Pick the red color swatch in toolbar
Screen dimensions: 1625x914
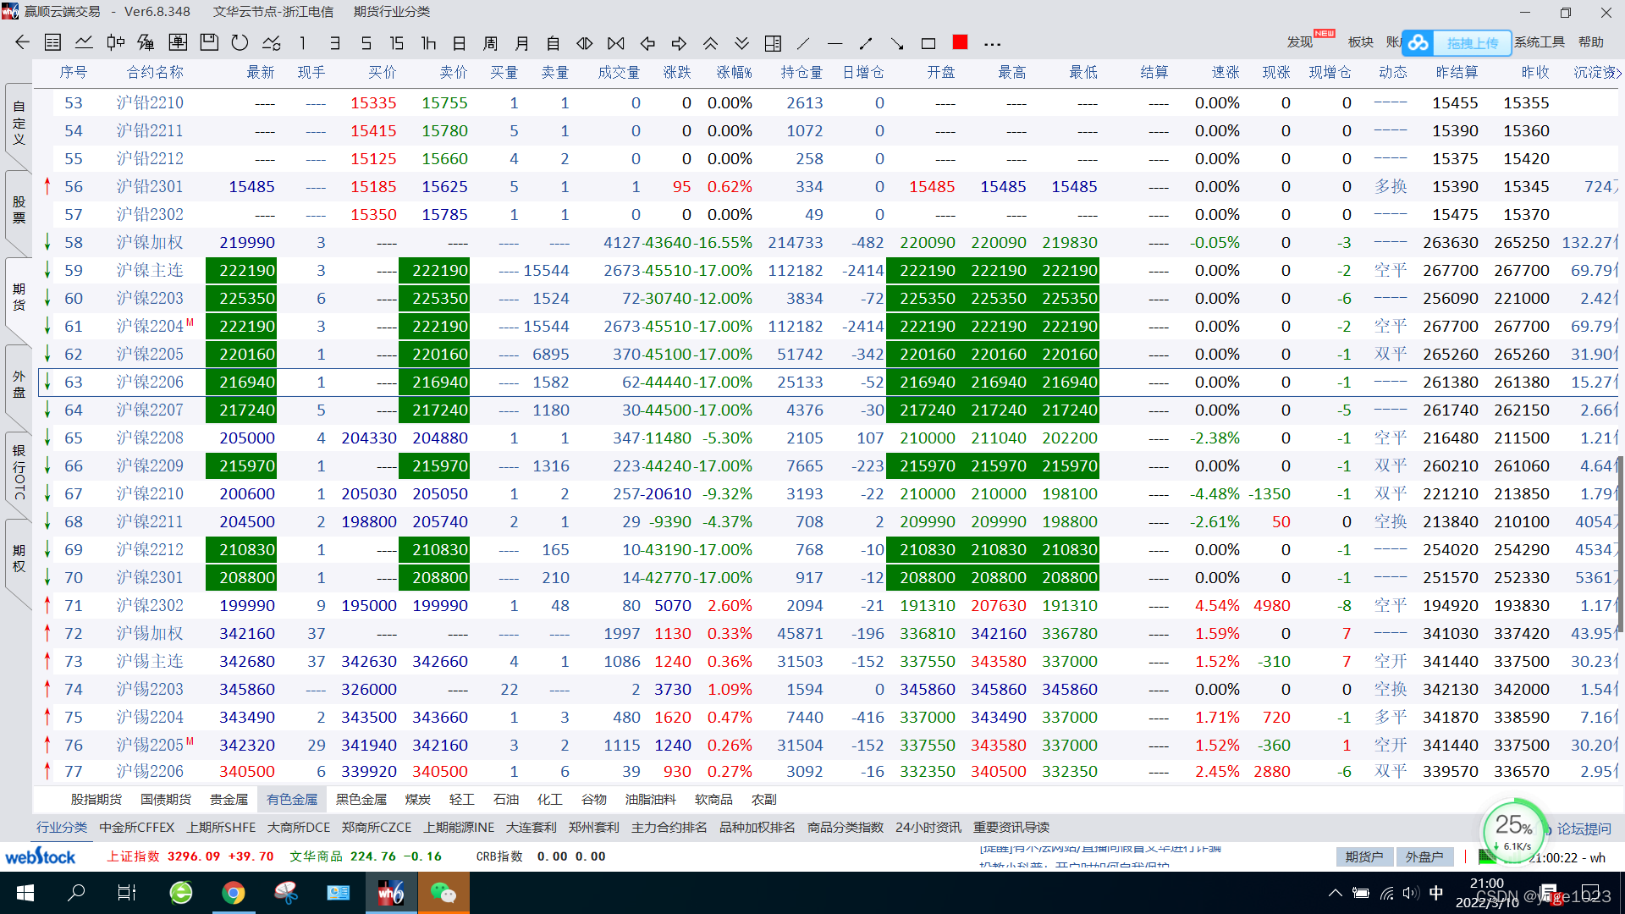960,42
